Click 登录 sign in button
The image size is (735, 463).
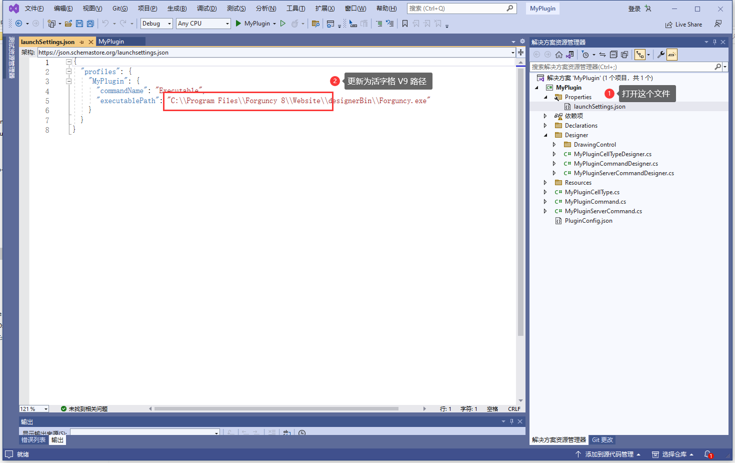coord(634,9)
